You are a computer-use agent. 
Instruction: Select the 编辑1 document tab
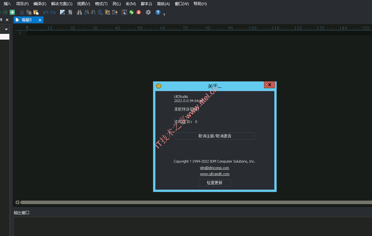(26, 20)
